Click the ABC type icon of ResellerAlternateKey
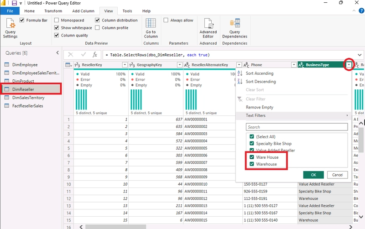Viewport: 365px width, 229px height. tap(187, 65)
